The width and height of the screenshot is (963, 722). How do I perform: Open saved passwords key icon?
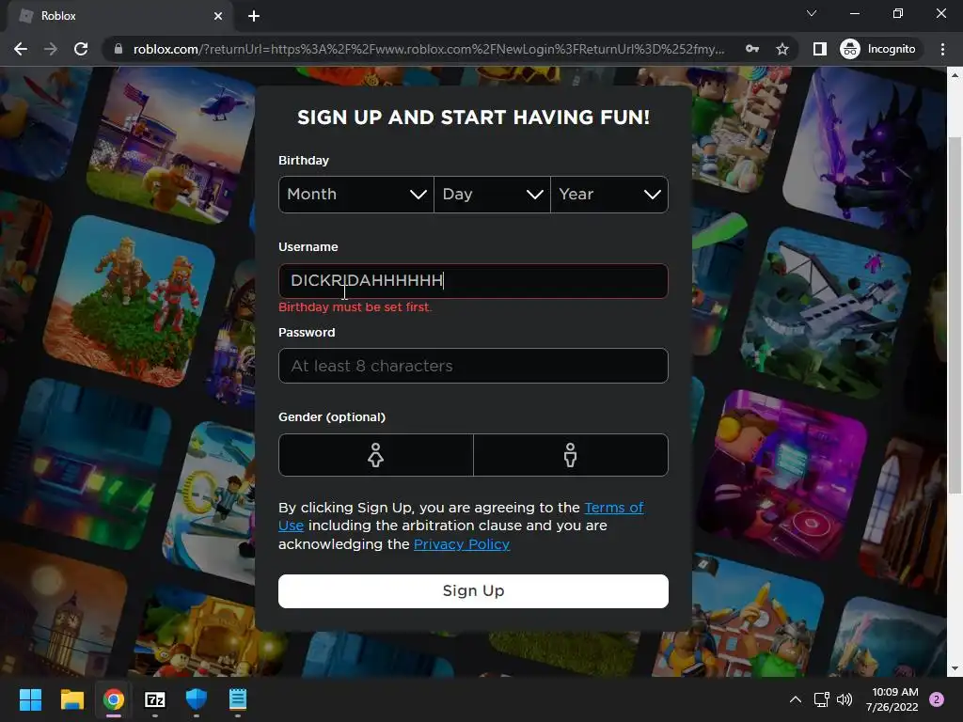coord(752,49)
